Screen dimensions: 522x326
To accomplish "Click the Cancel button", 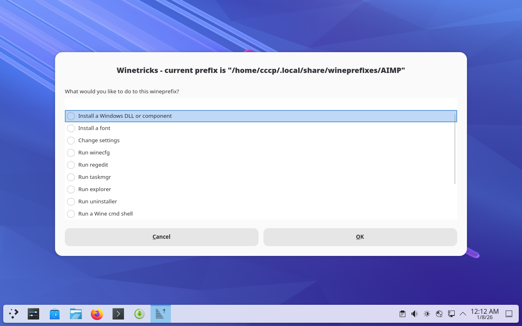I will pos(161,237).
